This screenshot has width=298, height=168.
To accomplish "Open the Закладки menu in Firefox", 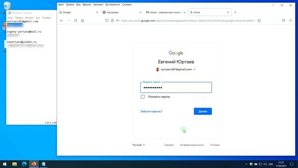I will point(98,5).
